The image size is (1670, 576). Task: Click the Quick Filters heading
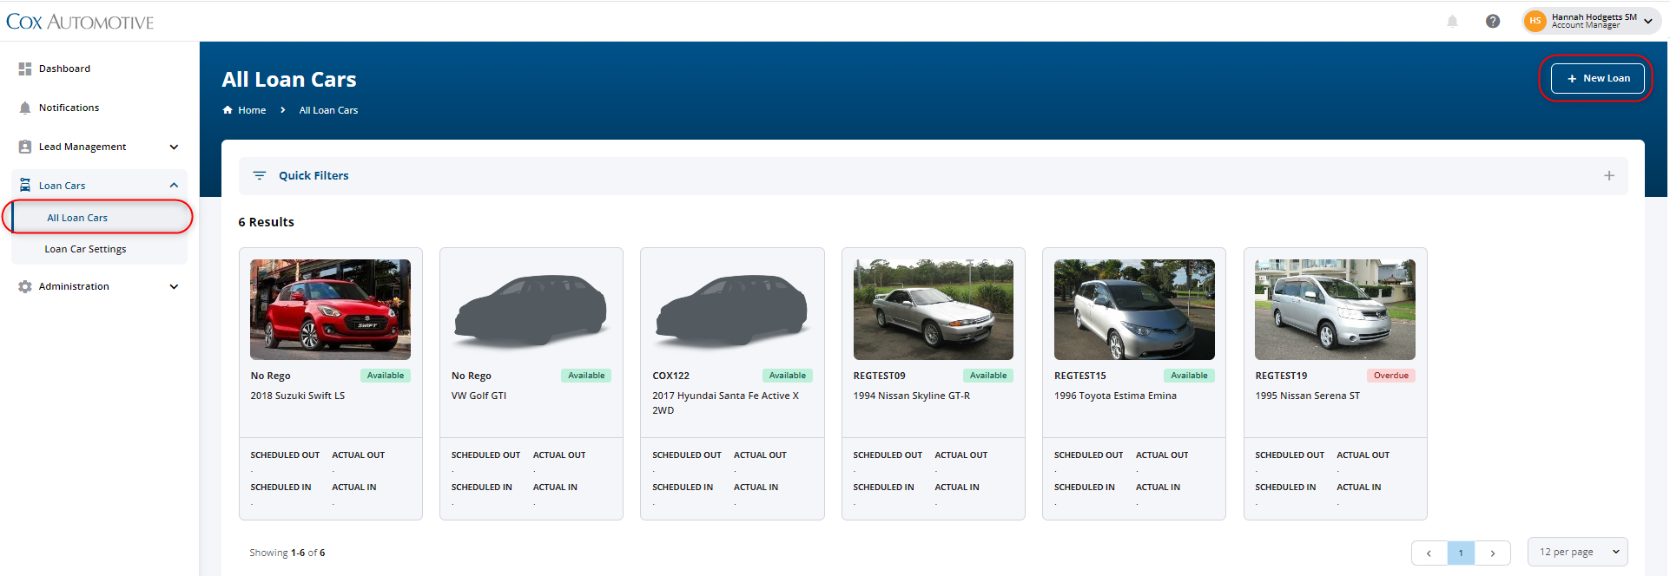coord(314,175)
